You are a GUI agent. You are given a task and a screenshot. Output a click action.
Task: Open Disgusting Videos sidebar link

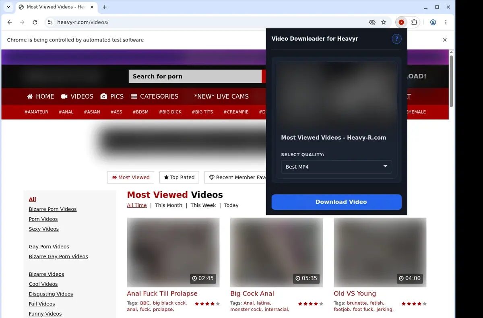[51, 294]
